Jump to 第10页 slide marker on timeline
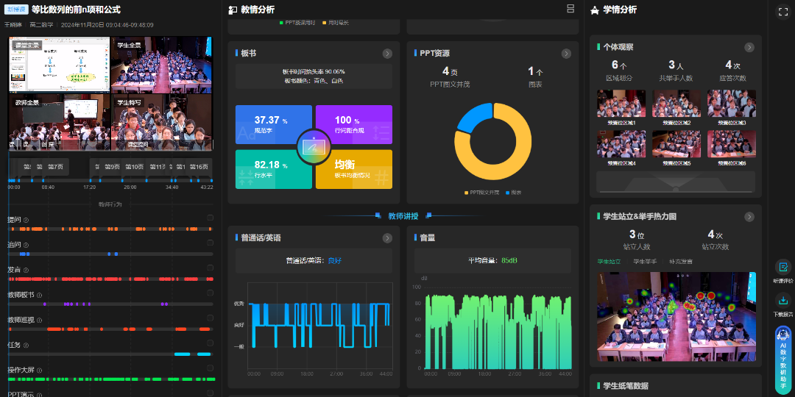This screenshot has width=795, height=397. tap(134, 167)
